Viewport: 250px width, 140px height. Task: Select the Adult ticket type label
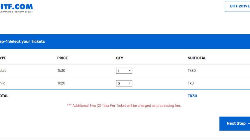point(3,71)
